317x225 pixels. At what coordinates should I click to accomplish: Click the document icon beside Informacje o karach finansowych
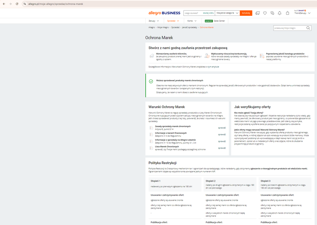[151, 134]
